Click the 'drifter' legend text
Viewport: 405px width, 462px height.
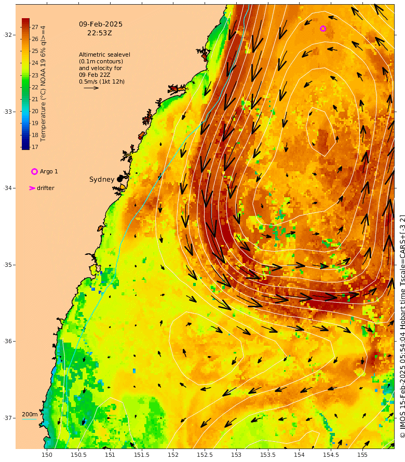click(x=46, y=188)
